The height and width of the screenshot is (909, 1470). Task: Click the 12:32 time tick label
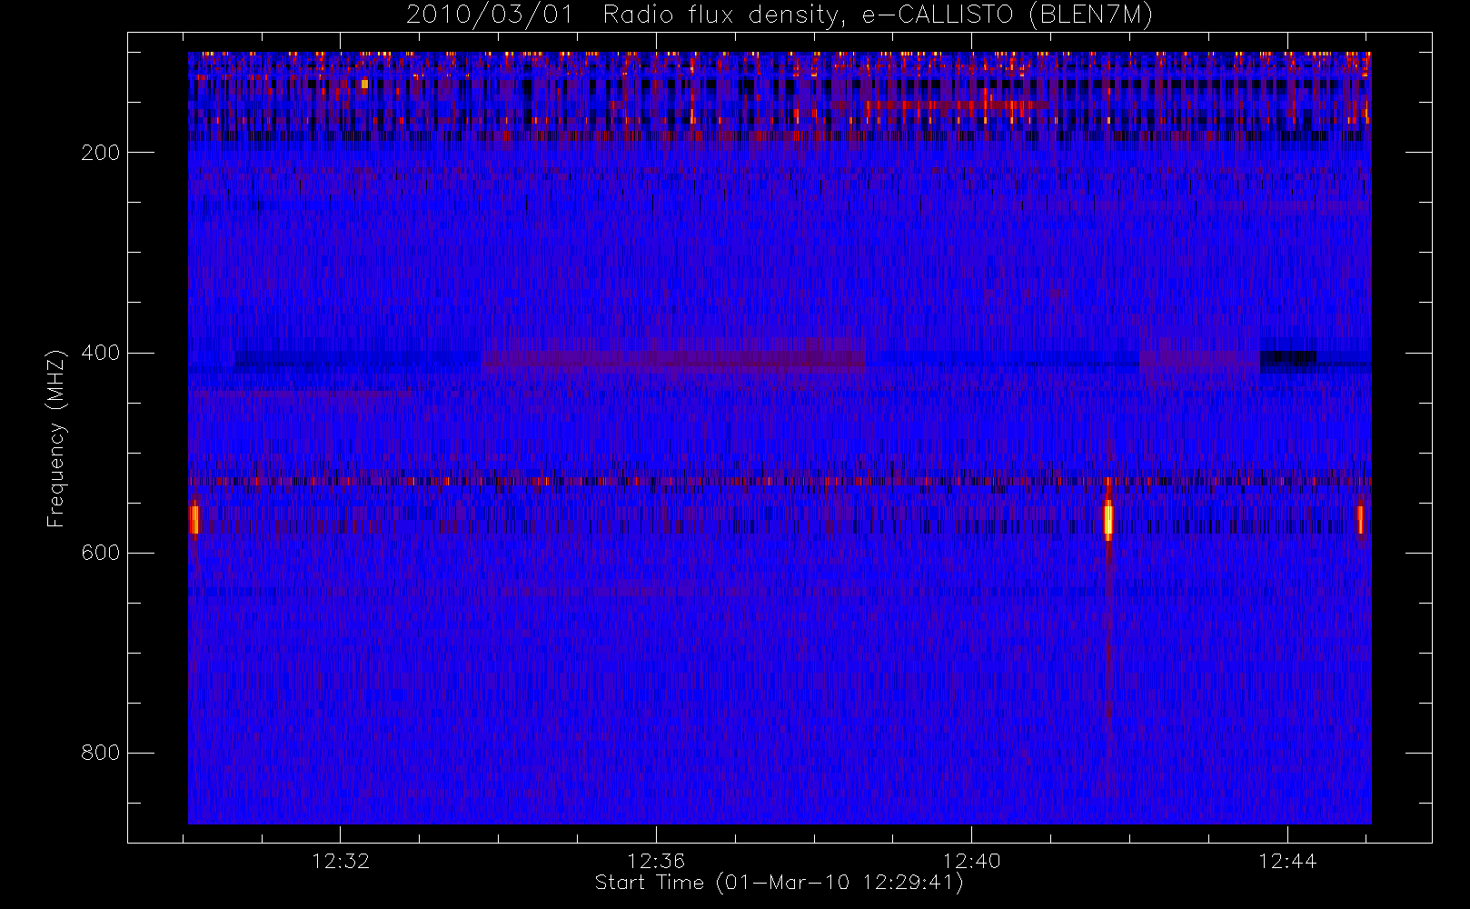click(x=341, y=861)
